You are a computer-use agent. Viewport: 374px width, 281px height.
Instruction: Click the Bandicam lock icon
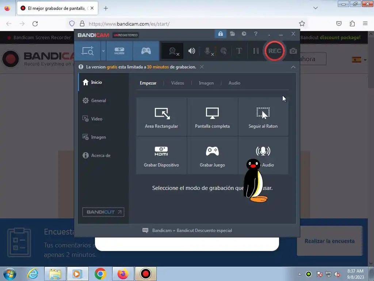point(221,34)
